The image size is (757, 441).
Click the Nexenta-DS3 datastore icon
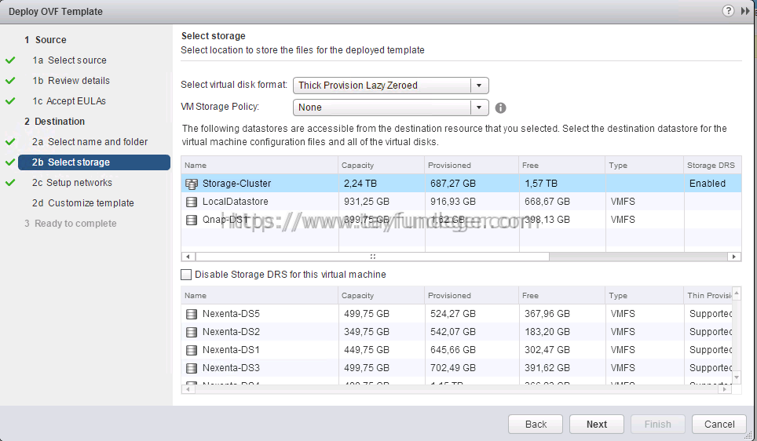[192, 368]
